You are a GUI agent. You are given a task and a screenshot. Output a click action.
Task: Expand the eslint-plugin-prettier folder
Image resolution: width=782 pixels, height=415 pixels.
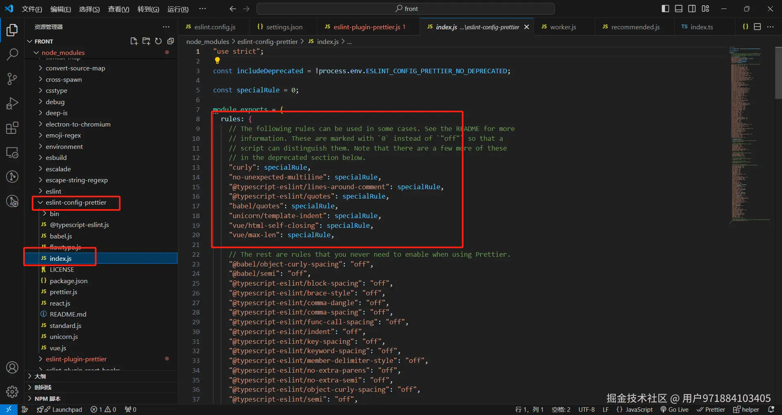76,359
